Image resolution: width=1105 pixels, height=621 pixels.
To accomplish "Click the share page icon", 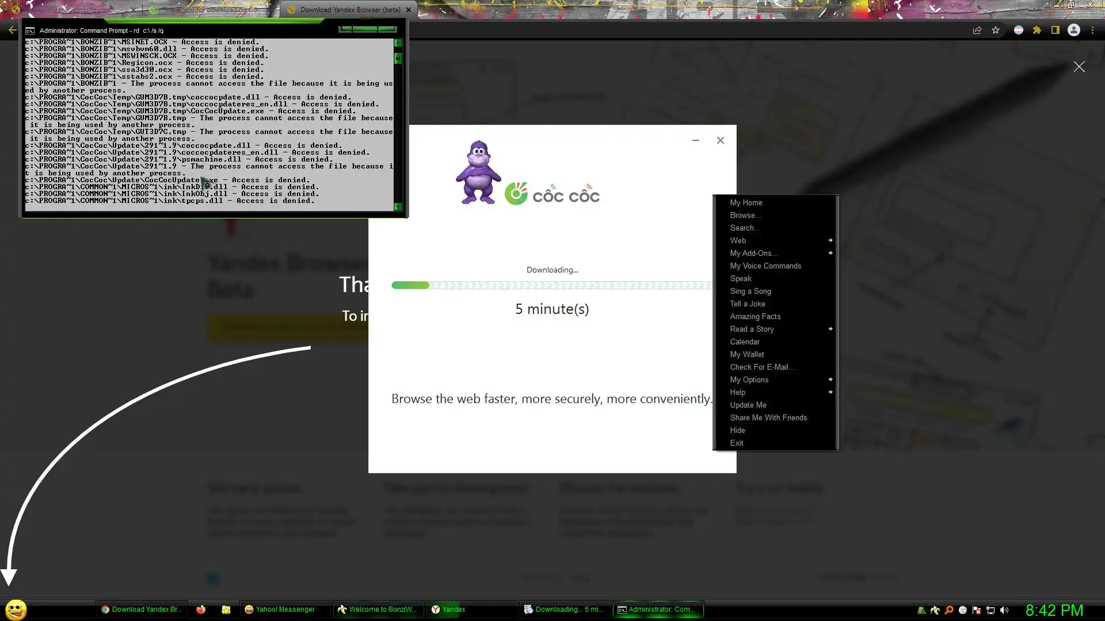I will tap(977, 30).
